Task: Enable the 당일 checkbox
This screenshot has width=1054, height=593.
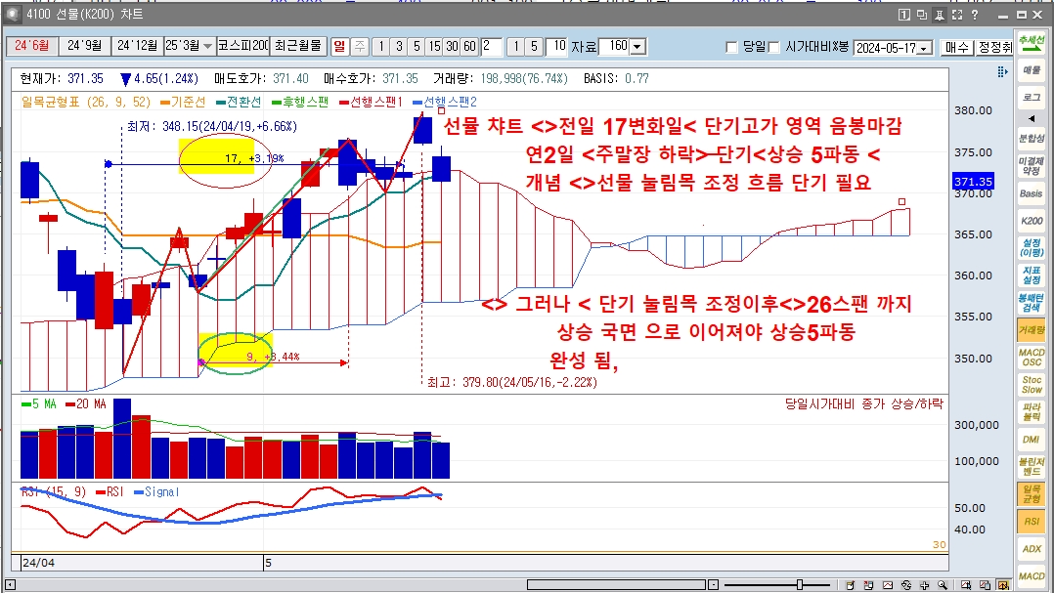Action: pyautogui.click(x=732, y=47)
